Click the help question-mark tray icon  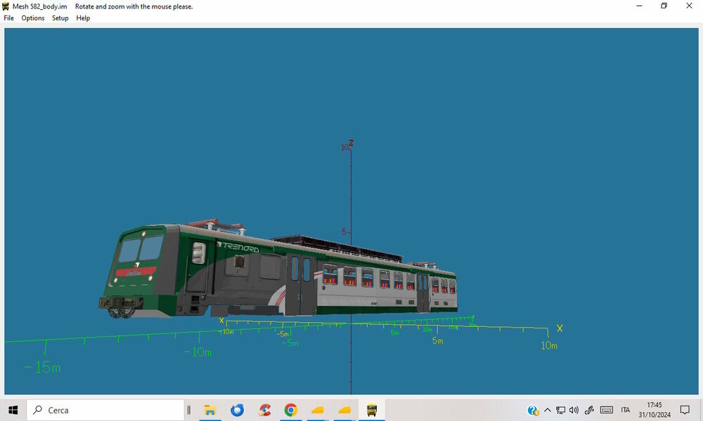533,410
